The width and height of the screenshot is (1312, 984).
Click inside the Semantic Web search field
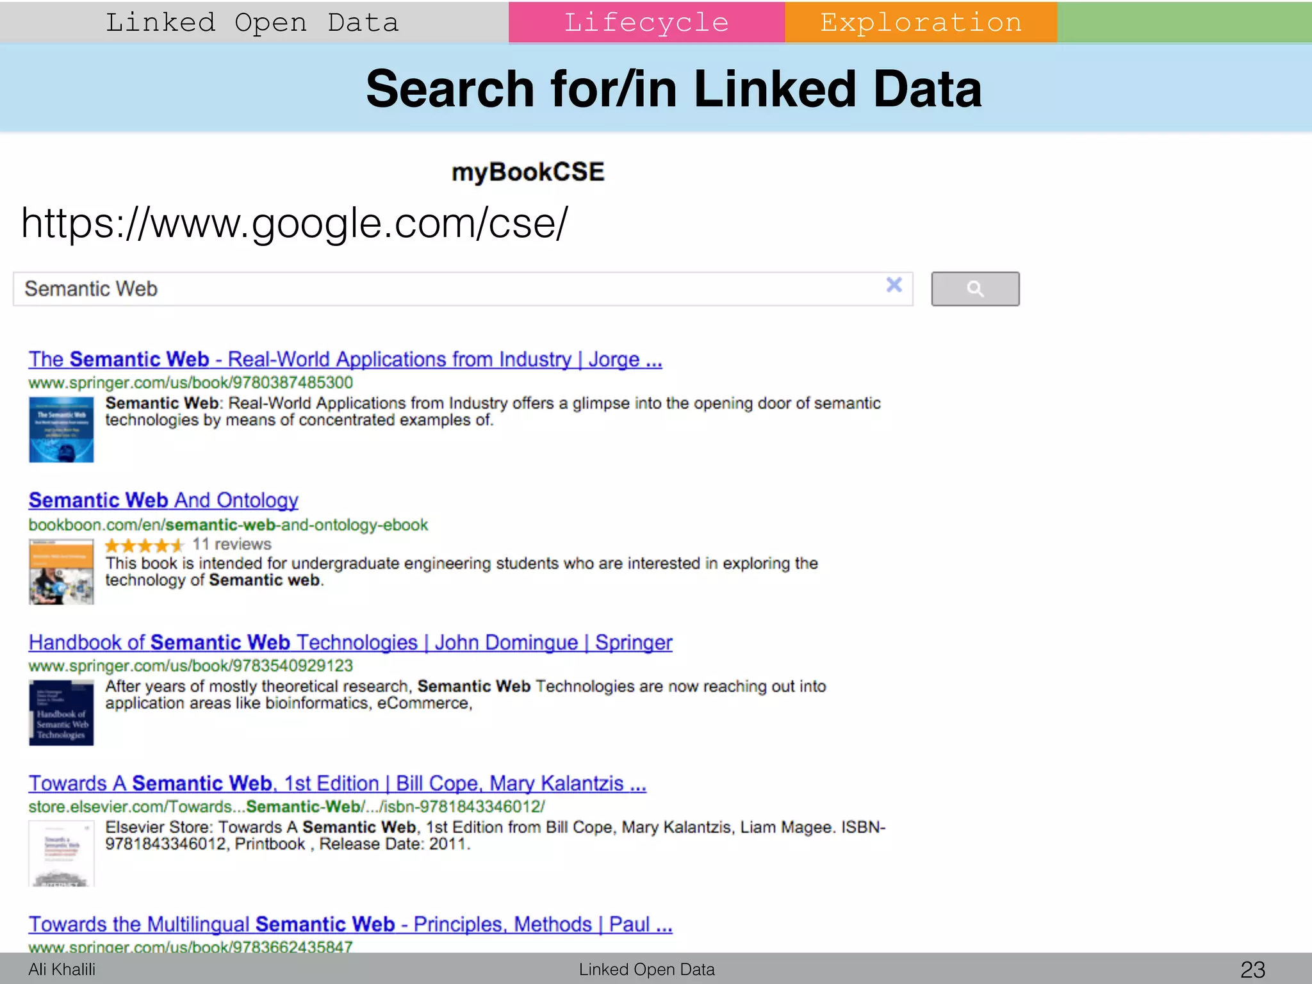tap(448, 289)
